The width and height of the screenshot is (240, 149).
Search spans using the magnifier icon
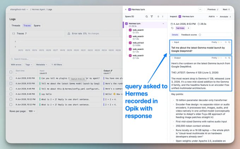[x=146, y=17]
